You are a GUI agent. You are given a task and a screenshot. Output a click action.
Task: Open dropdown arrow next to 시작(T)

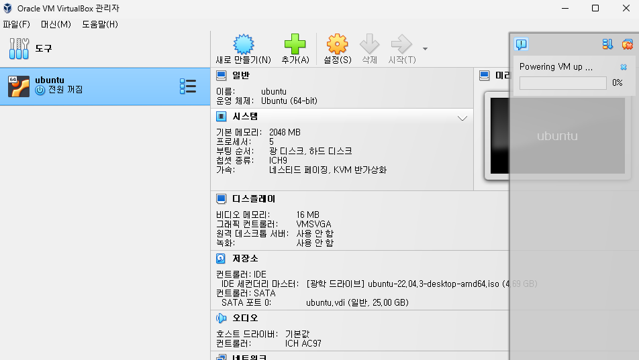(x=425, y=49)
